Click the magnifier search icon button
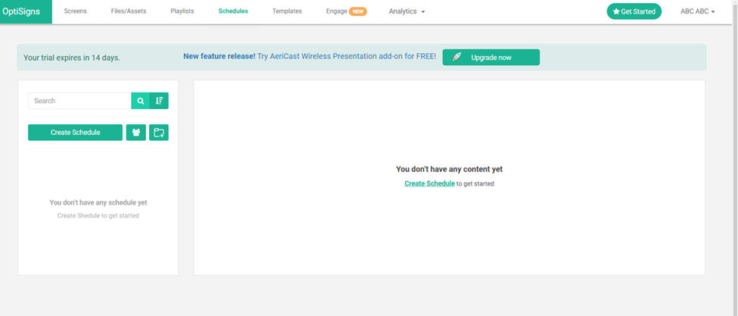The image size is (738, 316). [140, 101]
